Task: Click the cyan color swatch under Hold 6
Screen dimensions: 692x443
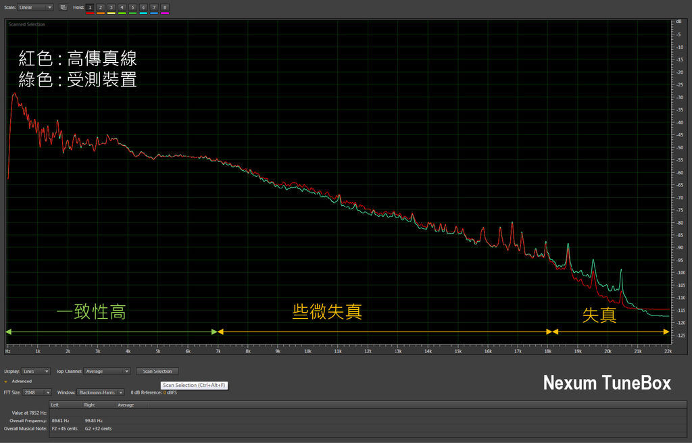Action: 143,14
